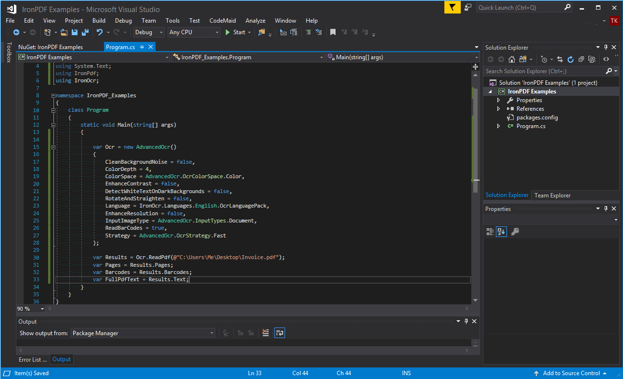Expand the Properties node in Solution Explorer
Image resolution: width=623 pixels, height=379 pixels.
pyautogui.click(x=498, y=100)
